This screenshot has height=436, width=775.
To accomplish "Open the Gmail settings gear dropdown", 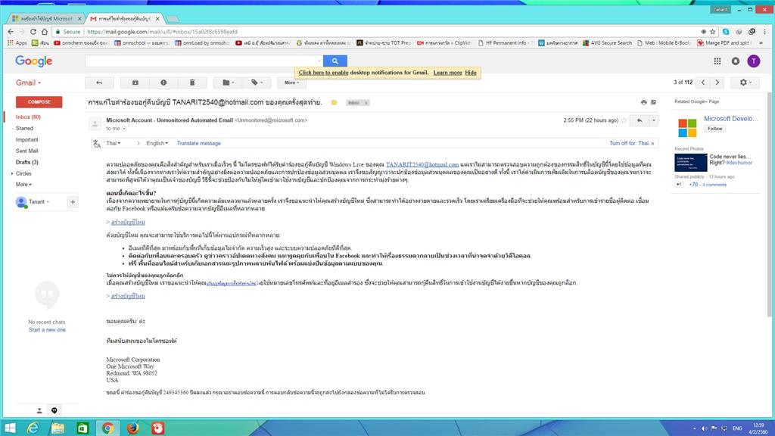I will click(745, 83).
